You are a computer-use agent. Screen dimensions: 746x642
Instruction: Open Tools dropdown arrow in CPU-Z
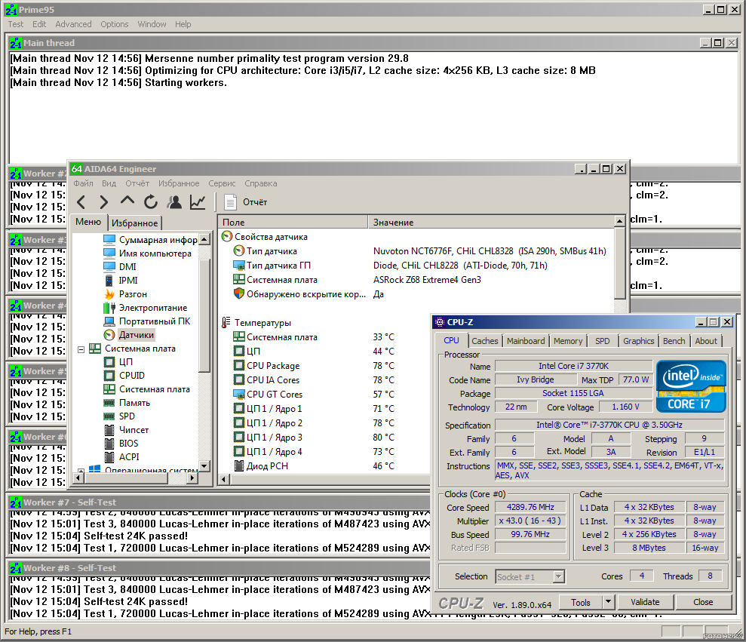point(609,603)
